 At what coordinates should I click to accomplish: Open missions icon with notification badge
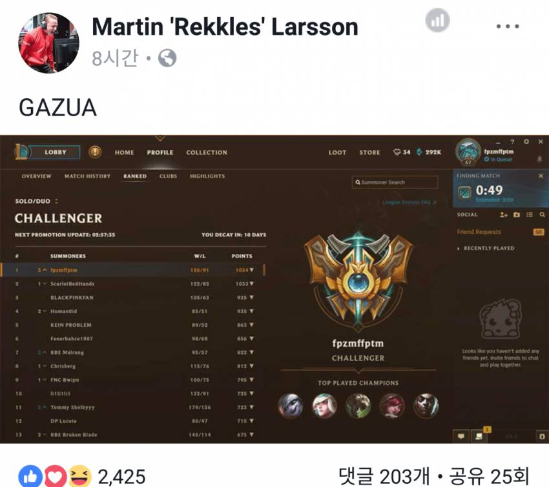[480, 435]
